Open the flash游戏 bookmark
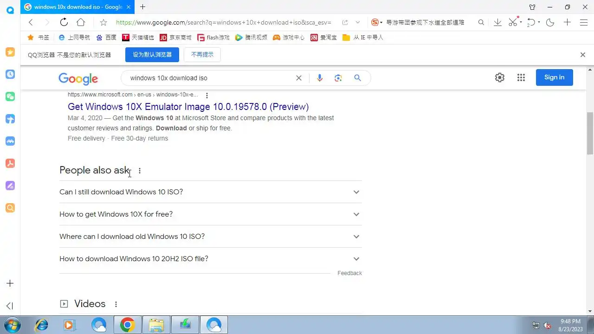The image size is (594, 334). [213, 38]
